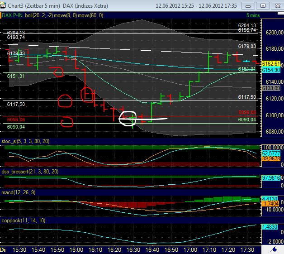Screen dimensions: 284x254
Task: Maximize the Chart3 window
Action: (x=263, y=6)
